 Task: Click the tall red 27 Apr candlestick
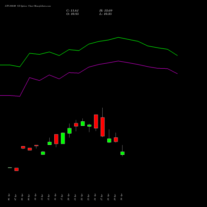pos(103,127)
